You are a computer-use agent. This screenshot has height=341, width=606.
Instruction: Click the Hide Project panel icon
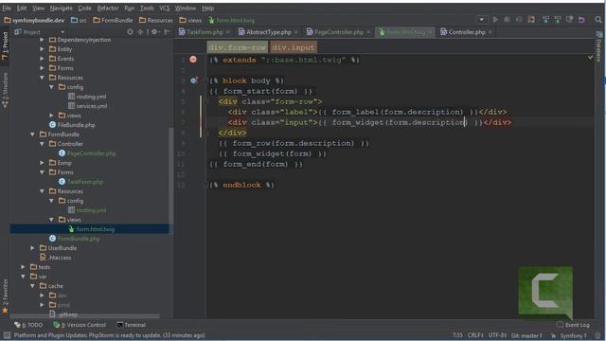167,32
